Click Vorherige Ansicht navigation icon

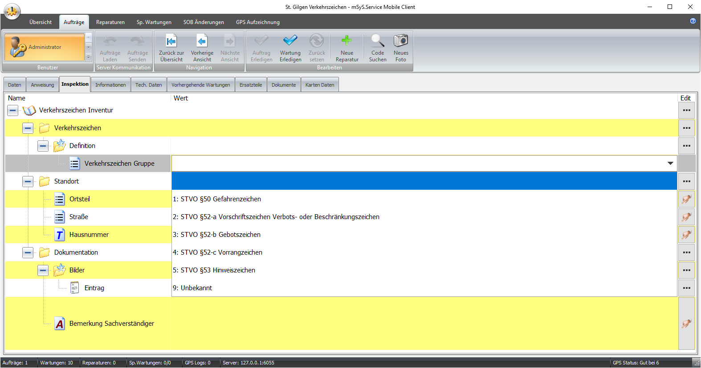202,41
